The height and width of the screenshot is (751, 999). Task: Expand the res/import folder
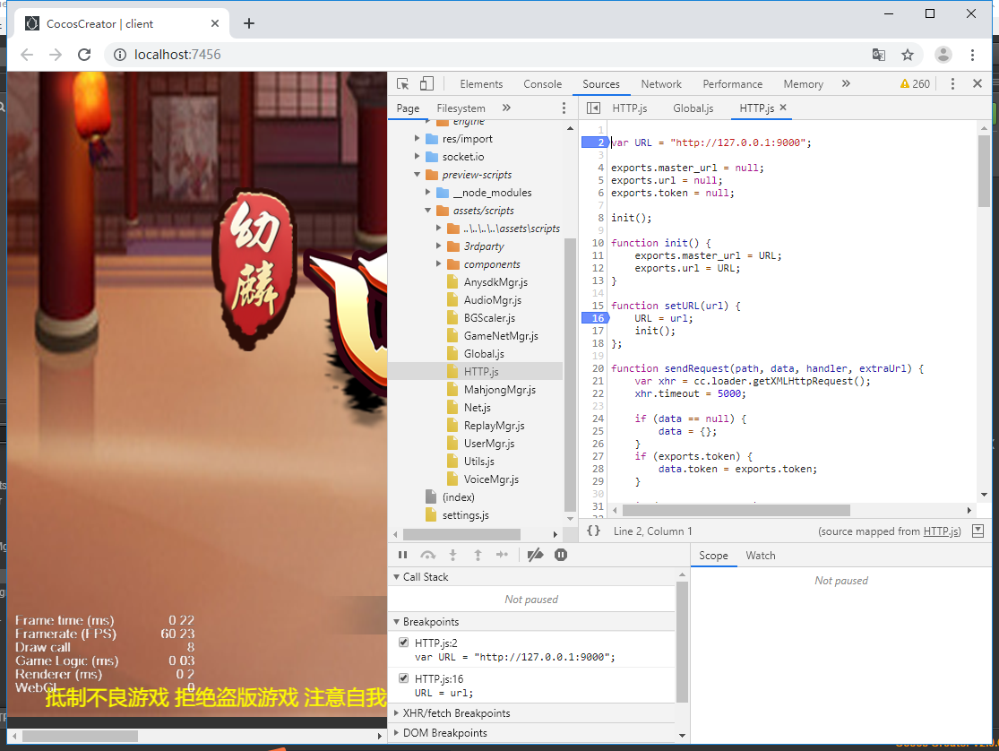point(418,138)
